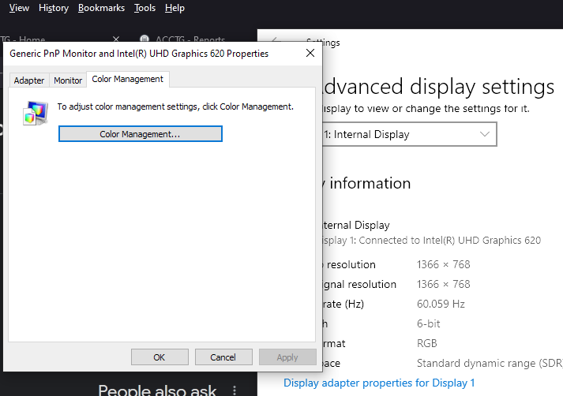Click the ACCTG - Reports tab favicon
The height and width of the screenshot is (396, 563).
(145, 39)
